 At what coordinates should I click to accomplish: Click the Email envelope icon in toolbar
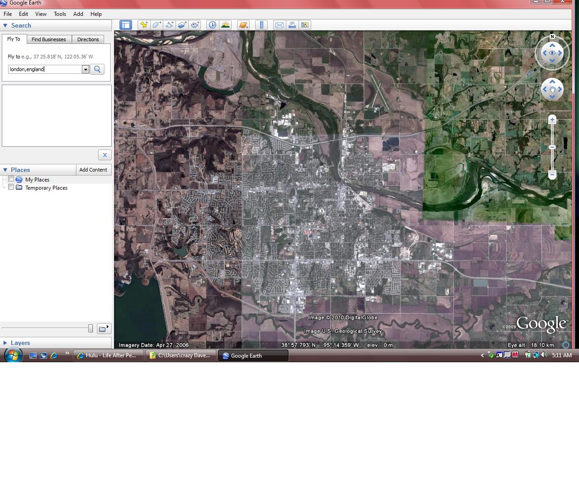[x=280, y=25]
